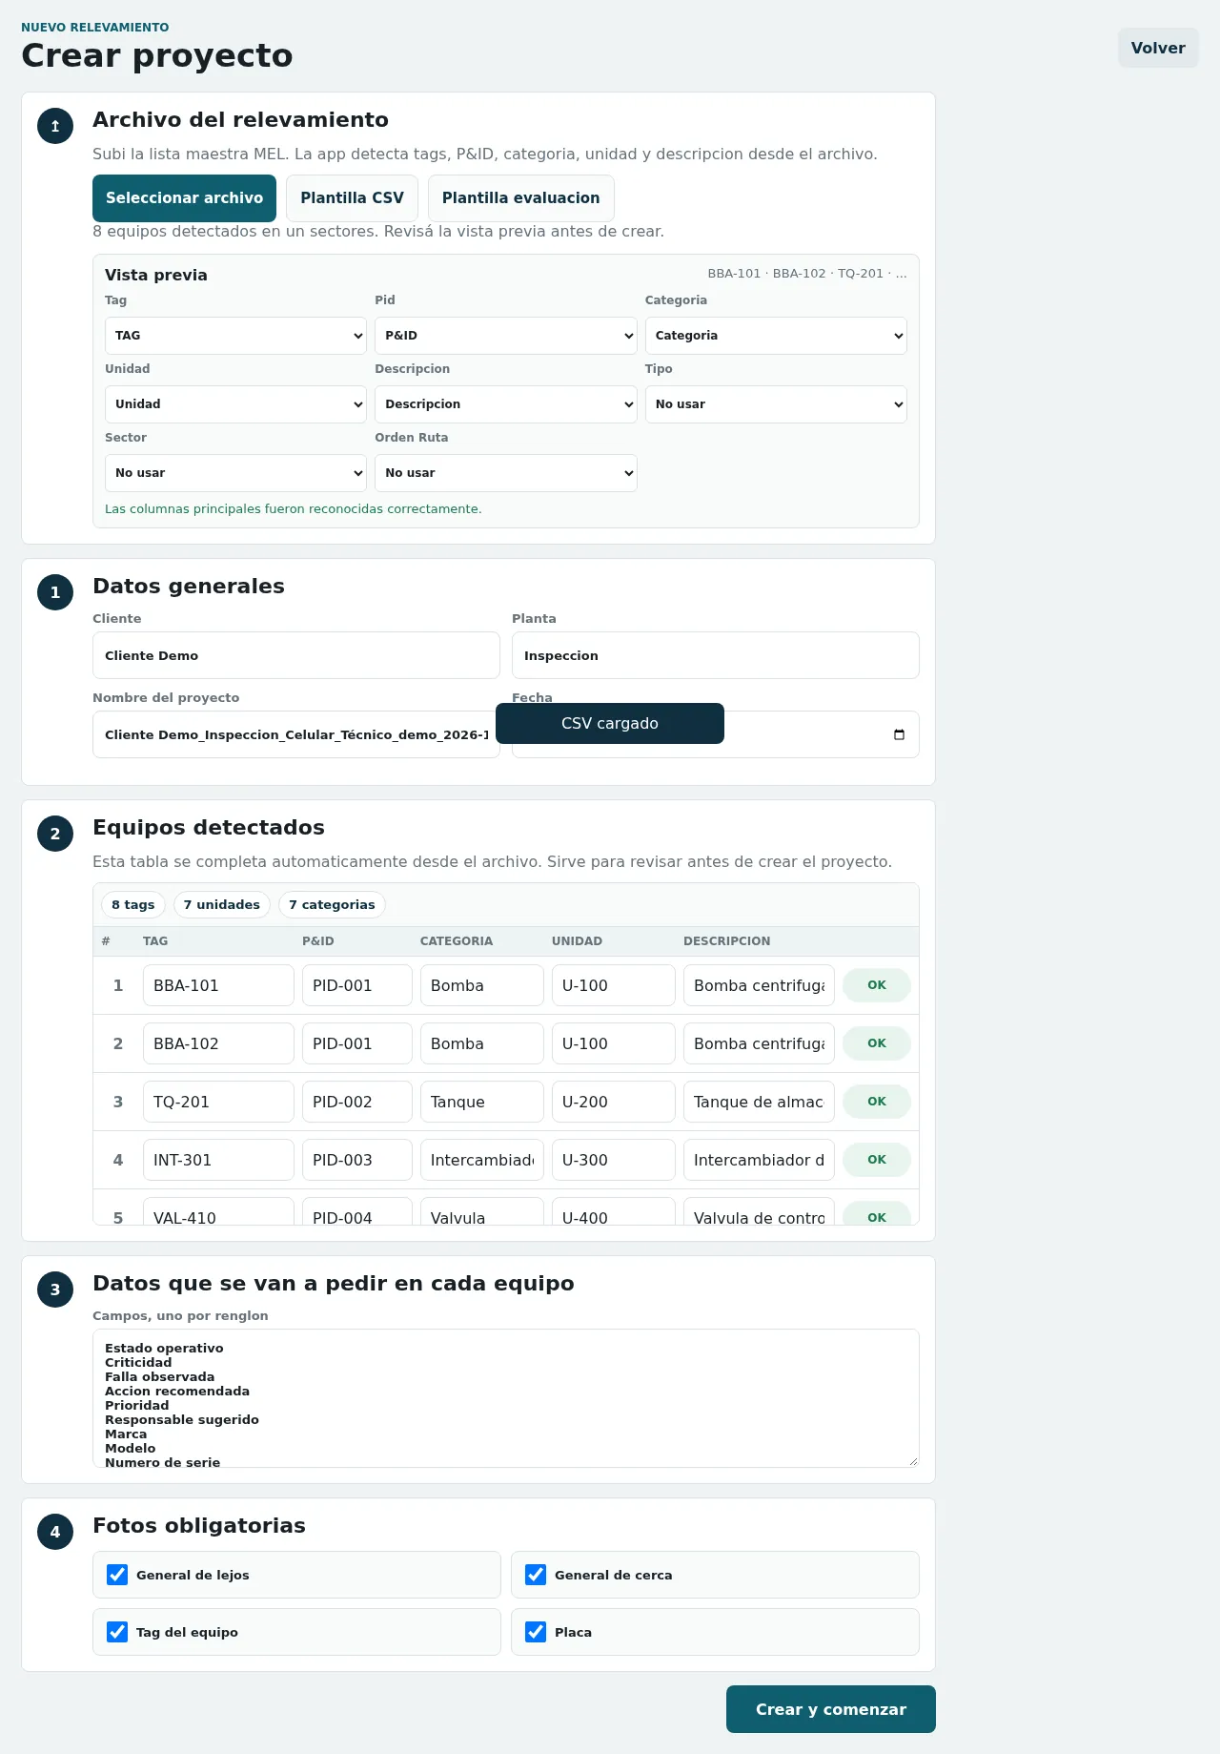Click the Planta input field
This screenshot has height=1754, width=1220.
716,655
